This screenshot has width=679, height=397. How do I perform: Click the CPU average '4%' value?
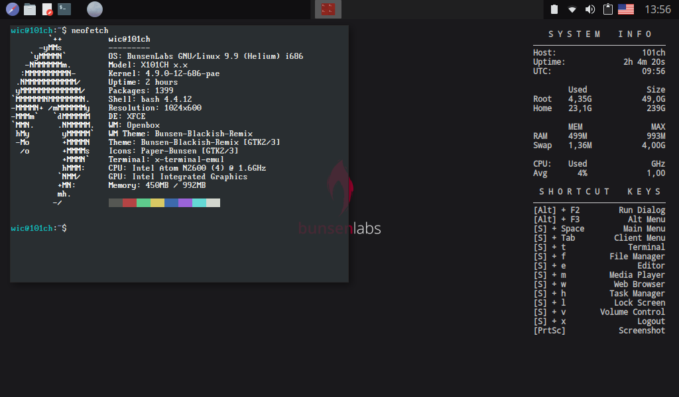tap(582, 173)
